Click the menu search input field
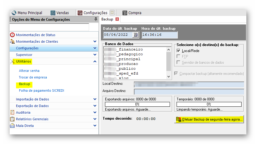Viewport: 256px width, 144px height. click(x=49, y=27)
